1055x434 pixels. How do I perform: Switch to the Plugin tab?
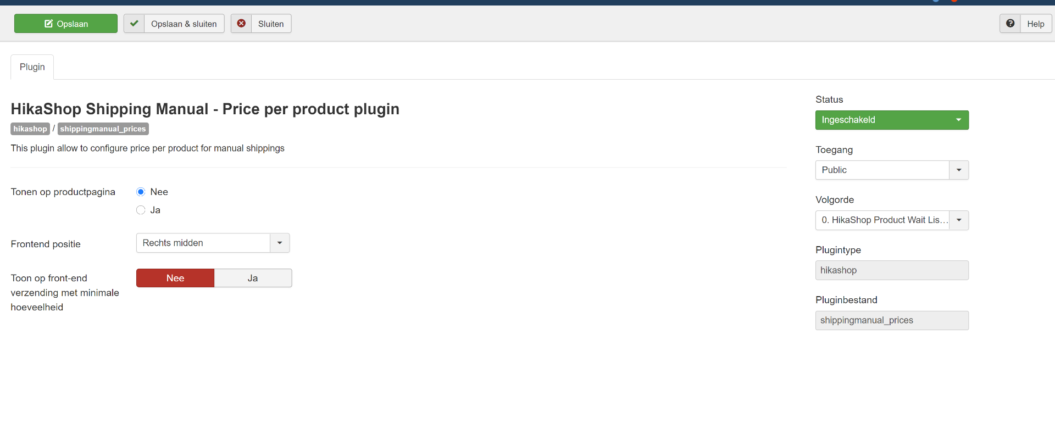(x=32, y=67)
